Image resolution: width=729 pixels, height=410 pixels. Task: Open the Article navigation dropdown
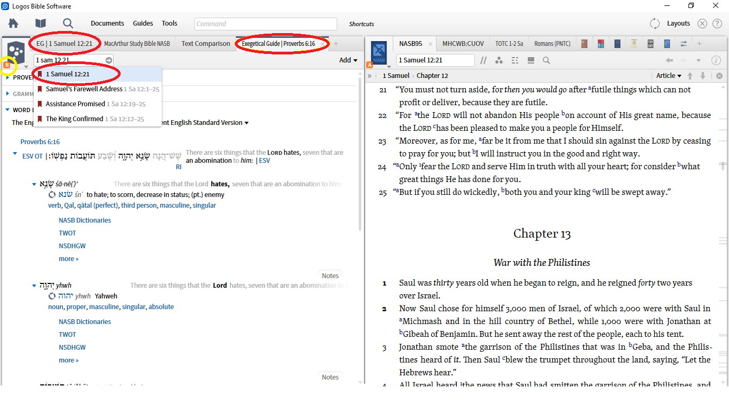[669, 76]
